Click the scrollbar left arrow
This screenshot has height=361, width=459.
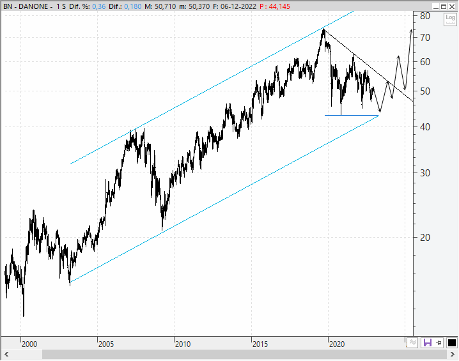[6, 354]
